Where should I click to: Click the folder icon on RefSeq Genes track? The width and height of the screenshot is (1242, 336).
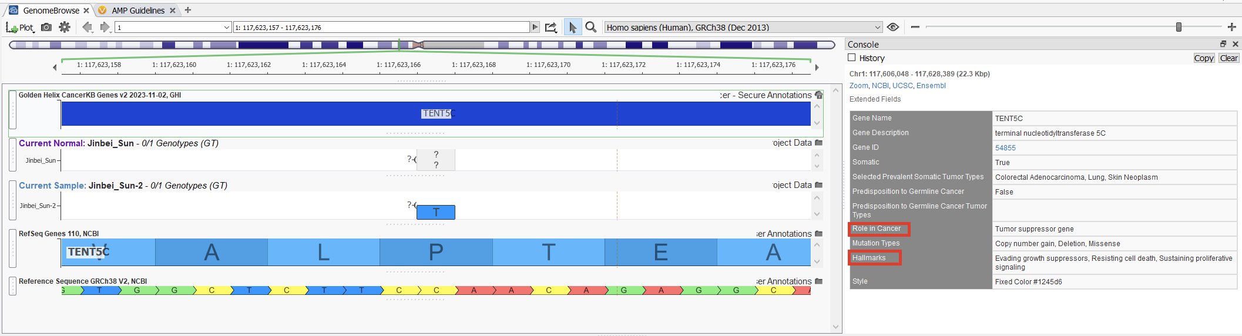tap(819, 234)
